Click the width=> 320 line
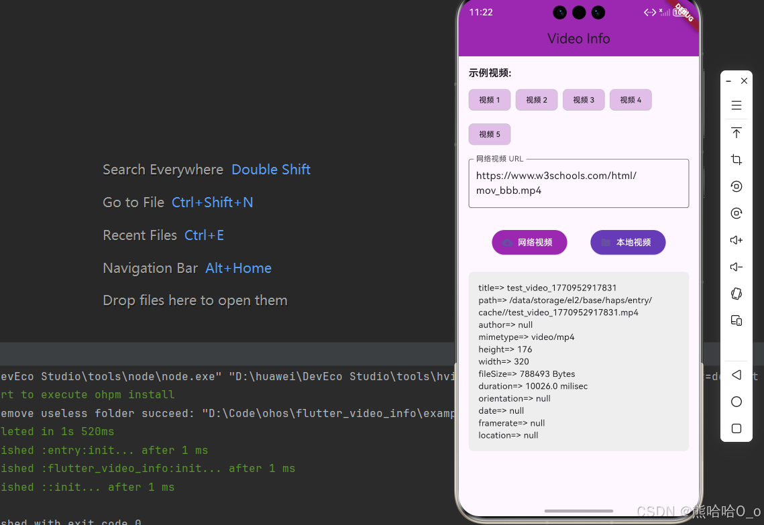Image resolution: width=764 pixels, height=525 pixels. tap(503, 361)
